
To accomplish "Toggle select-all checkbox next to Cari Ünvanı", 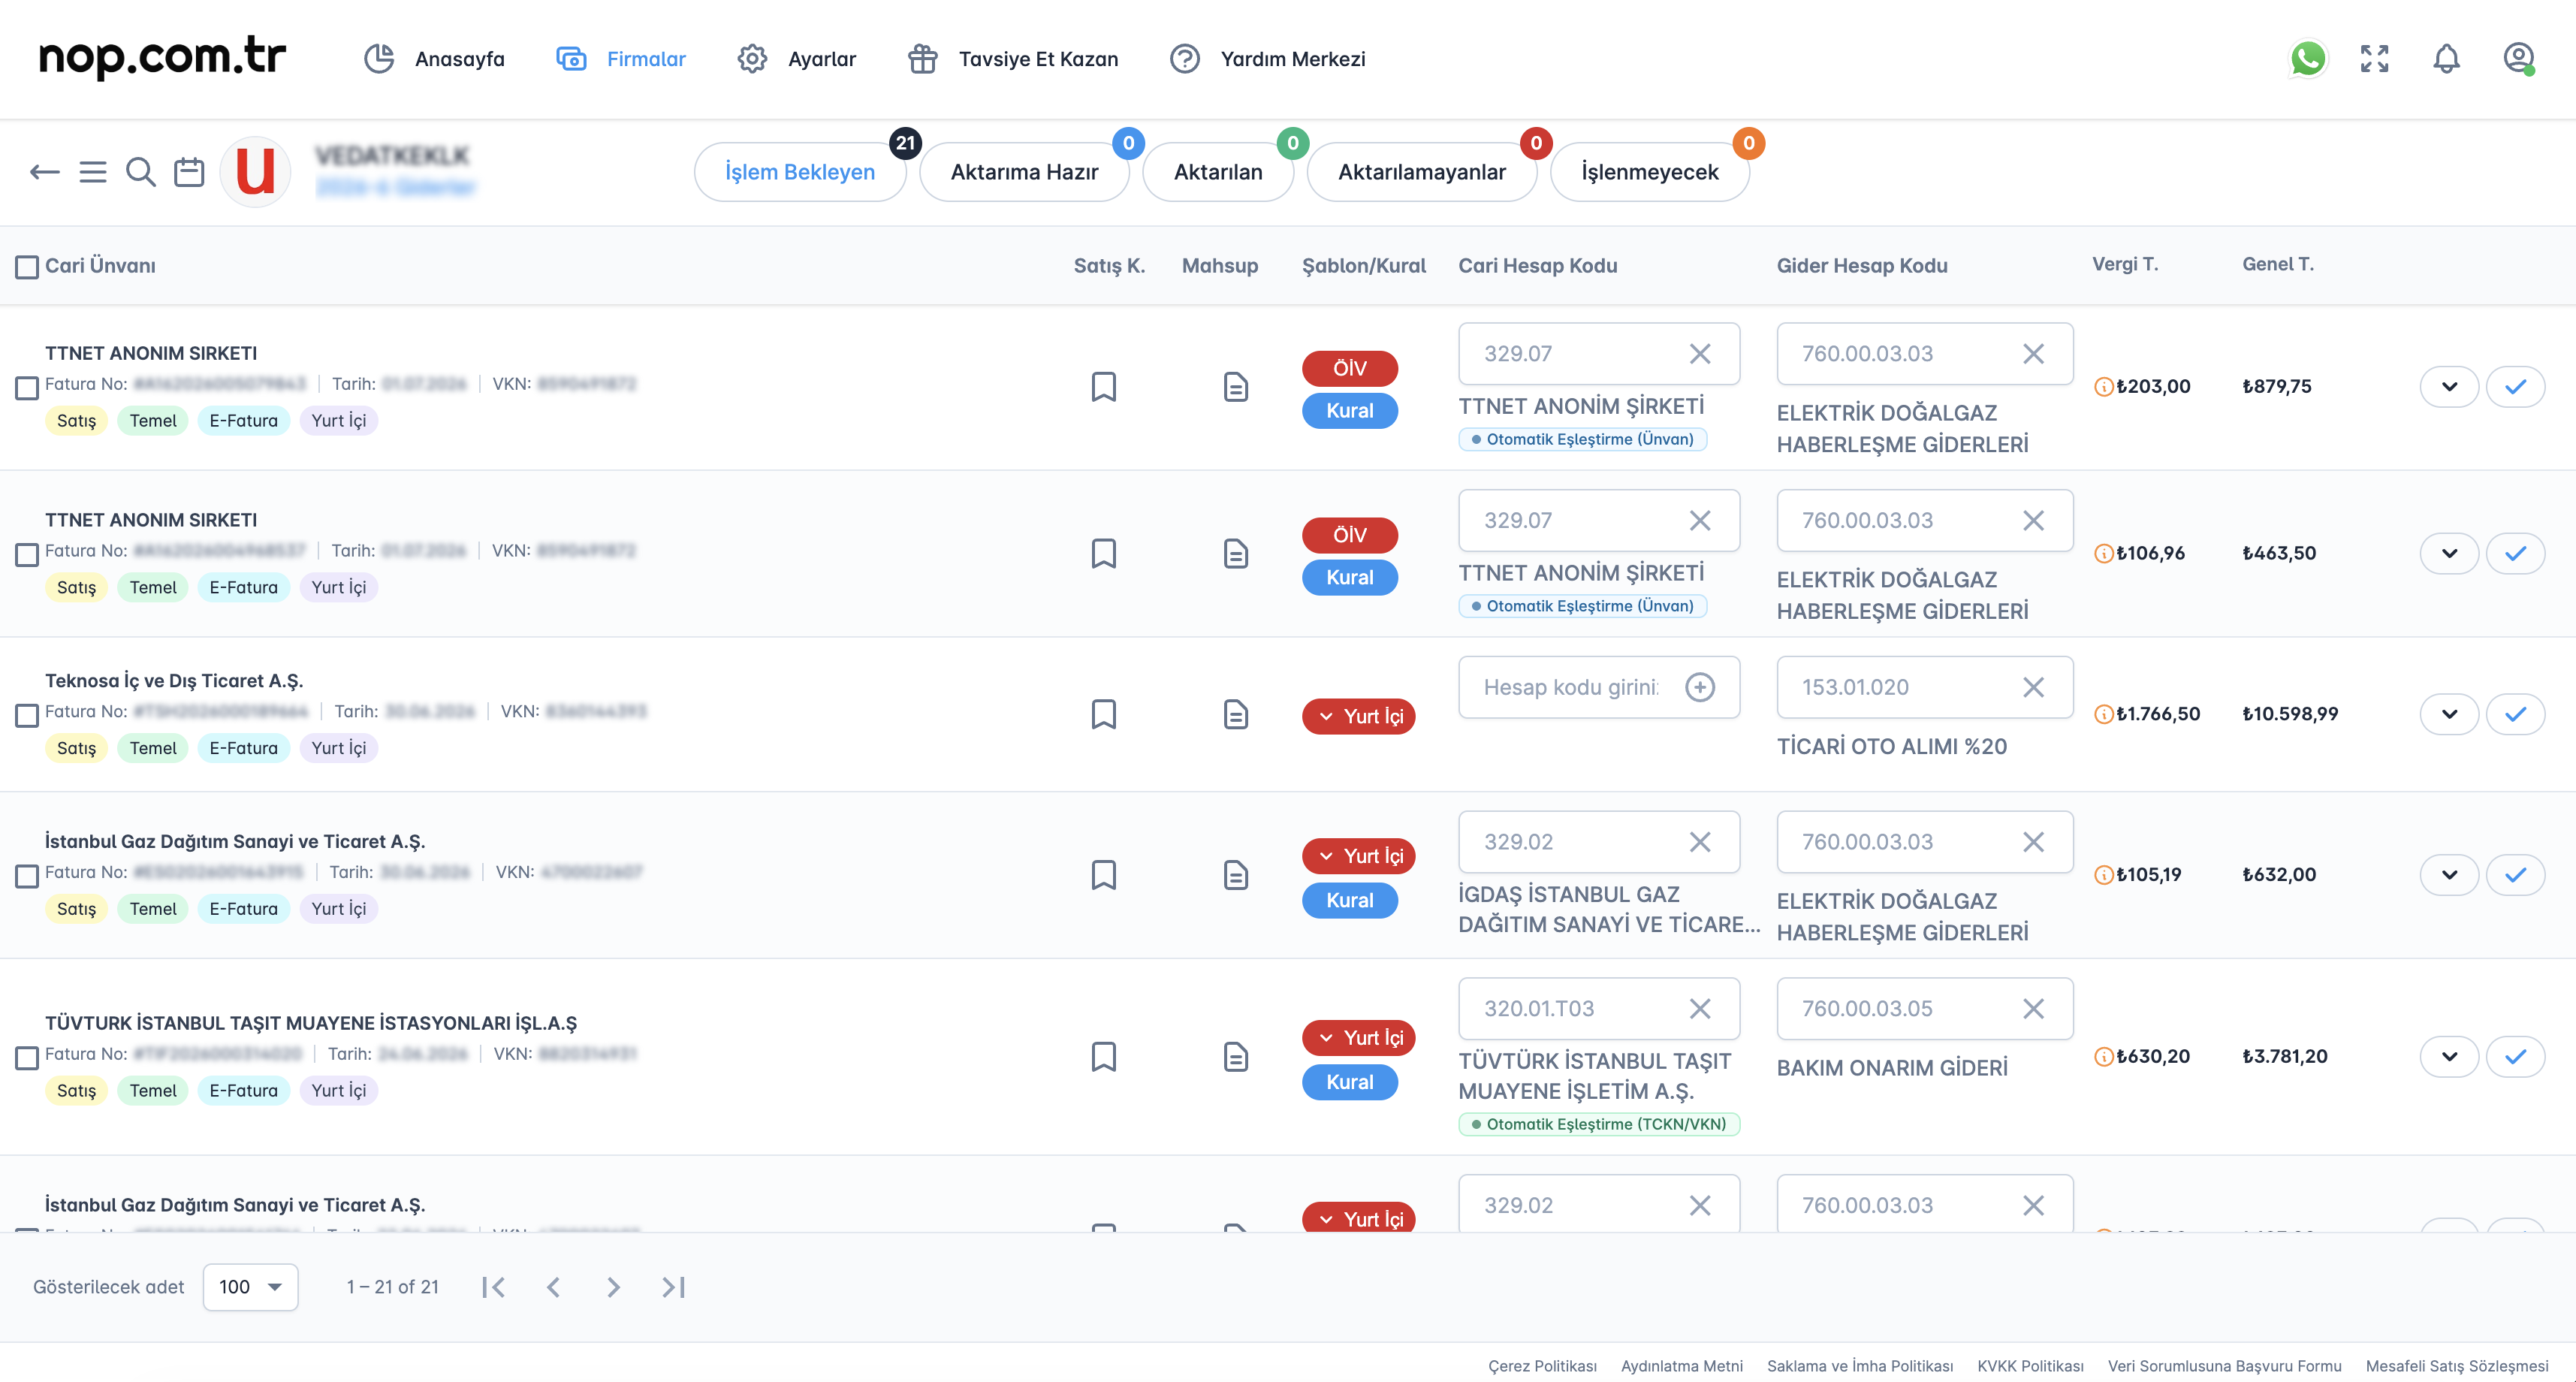I will point(27,267).
